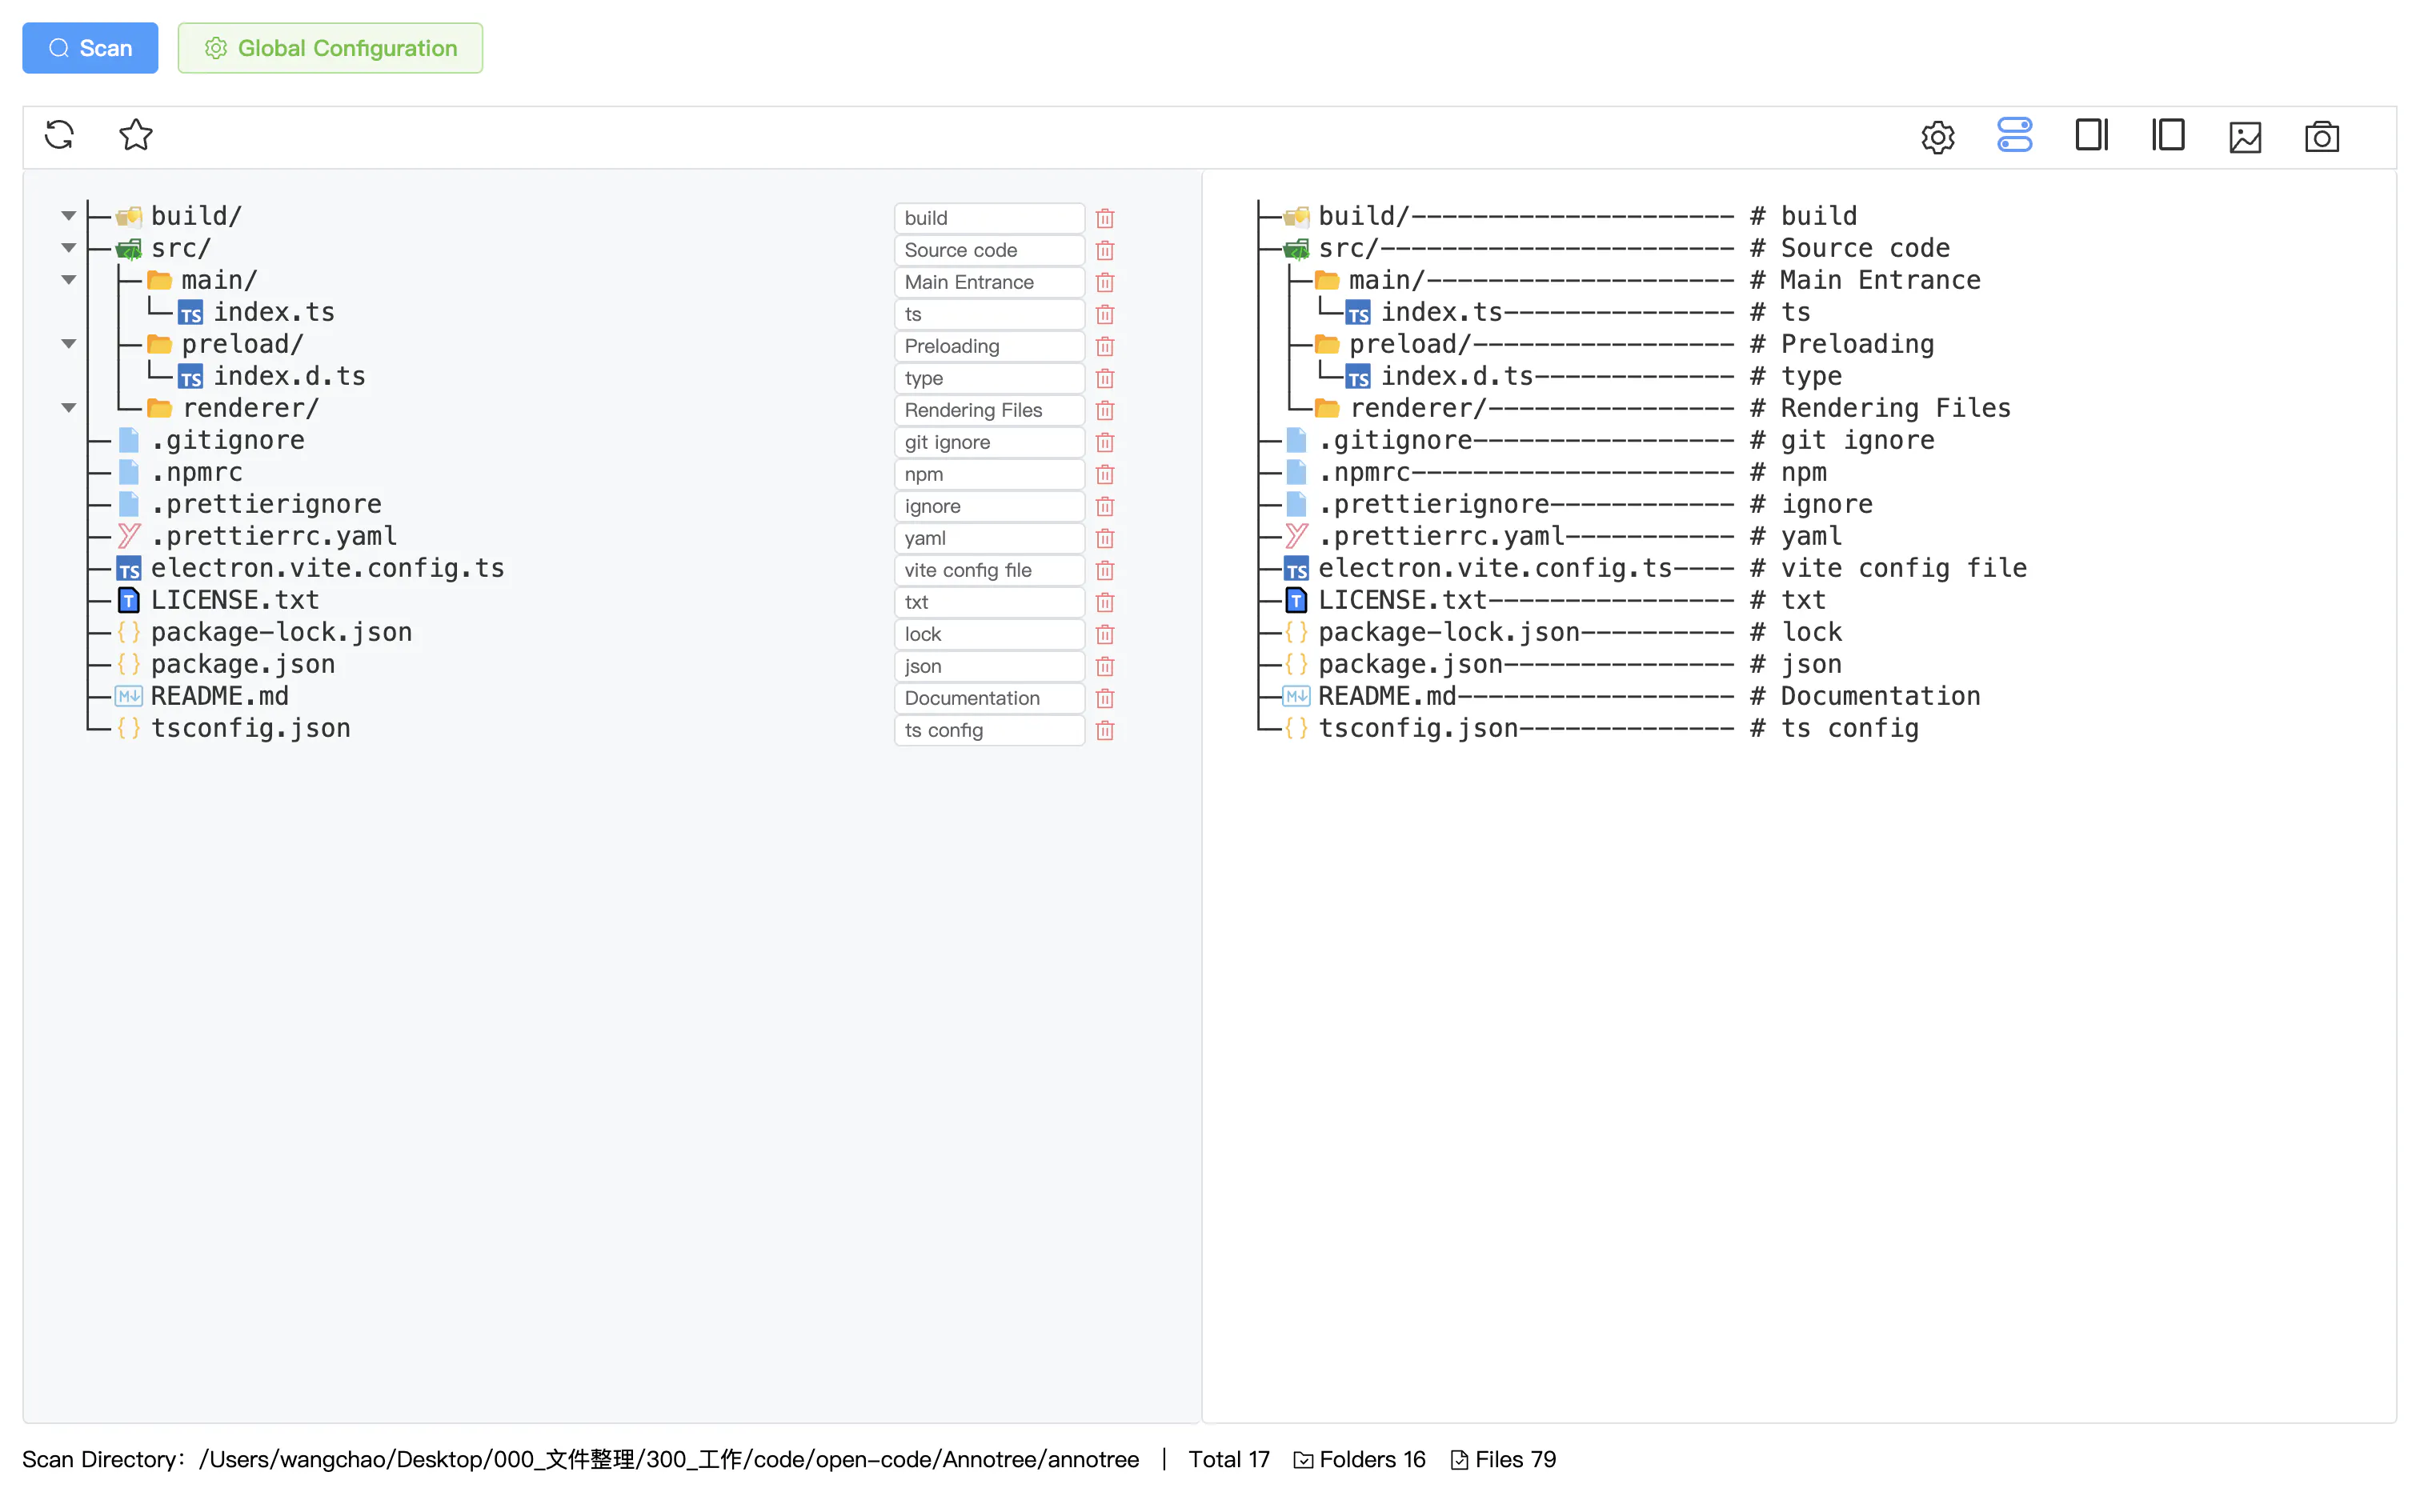The image size is (2420, 1512).
Task: Click 'Folders 16' in status bar
Action: [x=1360, y=1459]
